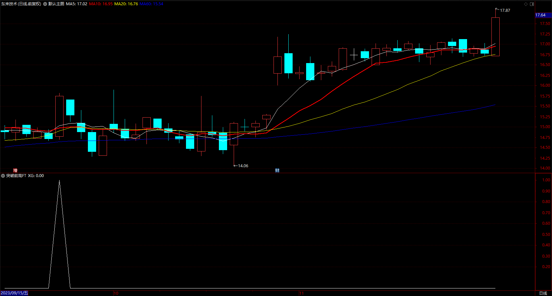Viewport: 552px width, 296px height.
Task: Expand the 默认主图 main chart dropdown
Action: coord(45,4)
